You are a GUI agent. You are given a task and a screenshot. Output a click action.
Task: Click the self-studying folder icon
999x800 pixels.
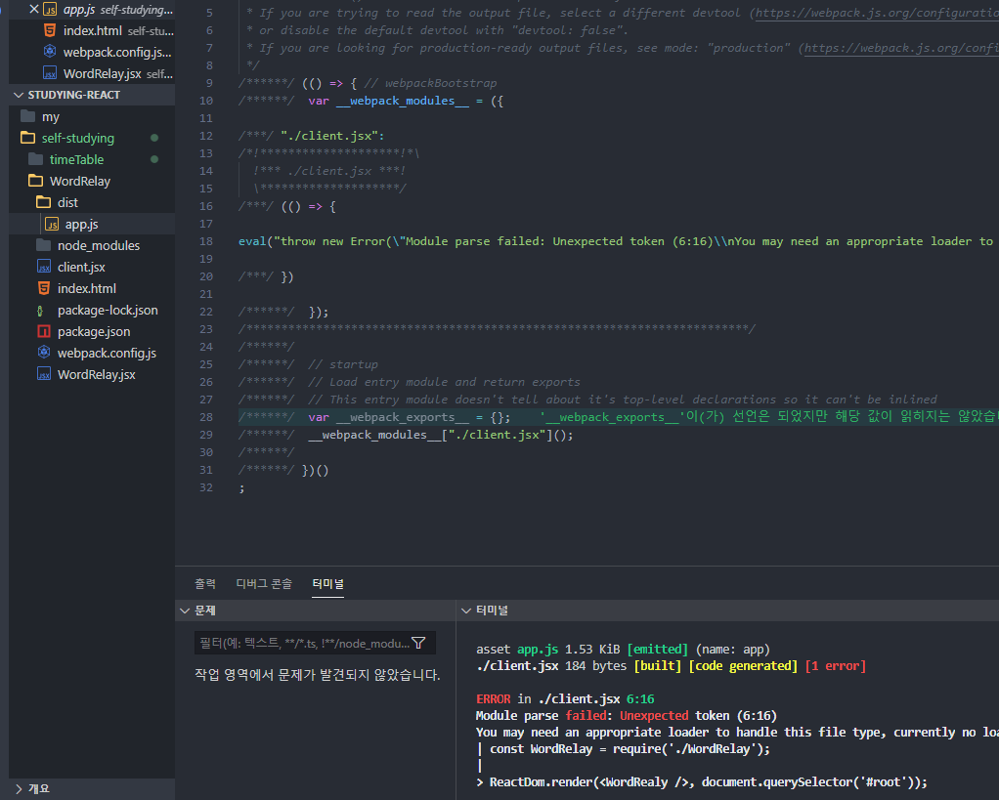(27, 138)
